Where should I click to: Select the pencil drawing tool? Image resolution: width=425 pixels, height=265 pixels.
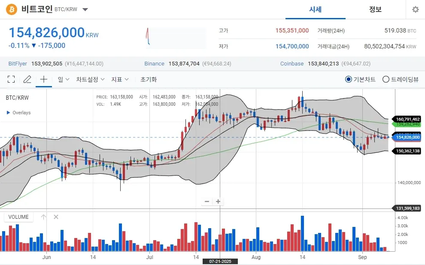(x=27, y=79)
